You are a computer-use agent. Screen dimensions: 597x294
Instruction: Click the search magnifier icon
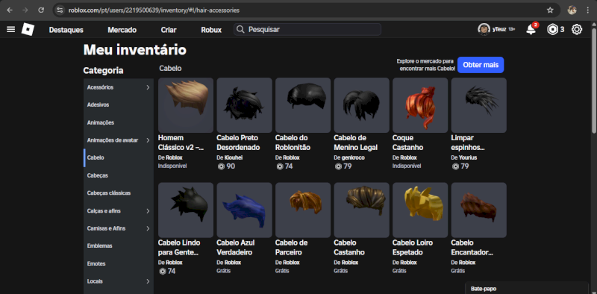(240, 29)
